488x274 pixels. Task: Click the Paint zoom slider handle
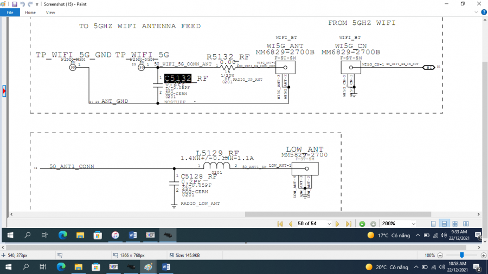click(x=461, y=255)
